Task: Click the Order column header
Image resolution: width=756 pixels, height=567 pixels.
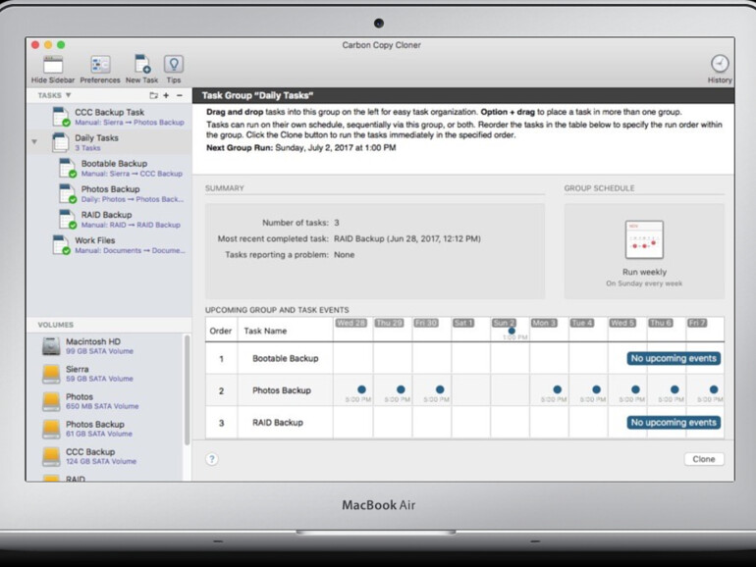Action: [x=221, y=331]
